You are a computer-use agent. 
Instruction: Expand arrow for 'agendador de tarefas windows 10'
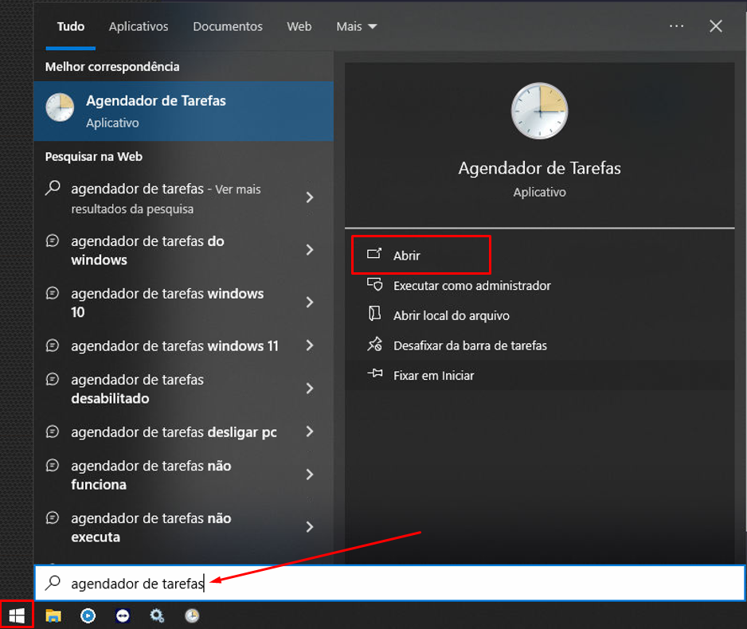coord(310,302)
